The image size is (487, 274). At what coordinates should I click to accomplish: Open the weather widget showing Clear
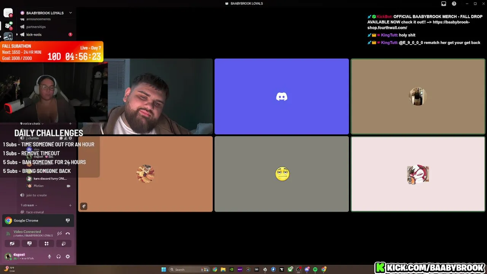(10, 269)
